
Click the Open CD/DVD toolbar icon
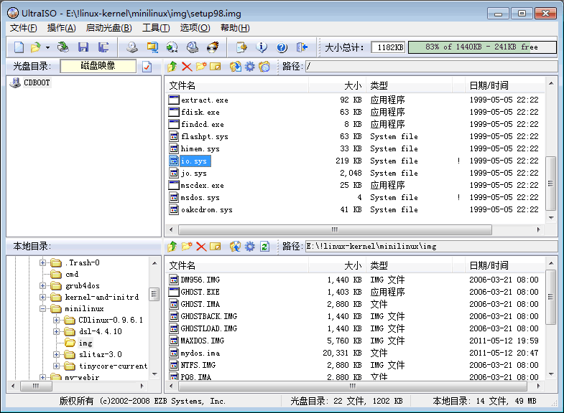(x=63, y=47)
